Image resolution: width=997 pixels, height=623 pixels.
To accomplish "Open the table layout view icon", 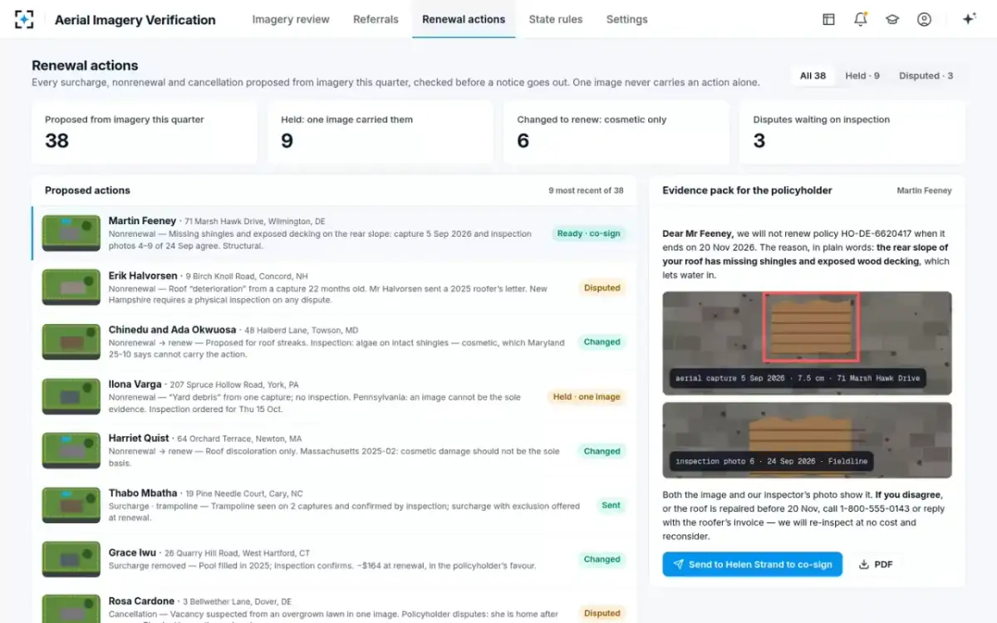I will pyautogui.click(x=828, y=19).
